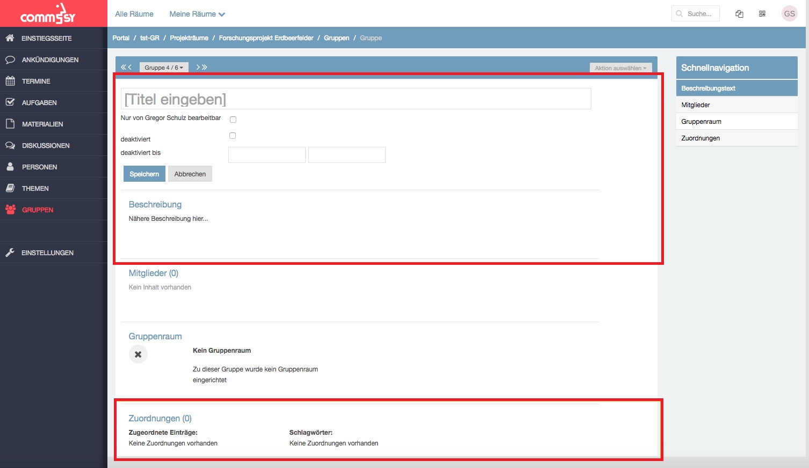Click the 'Zugeordnete Einträge:' label

point(163,433)
